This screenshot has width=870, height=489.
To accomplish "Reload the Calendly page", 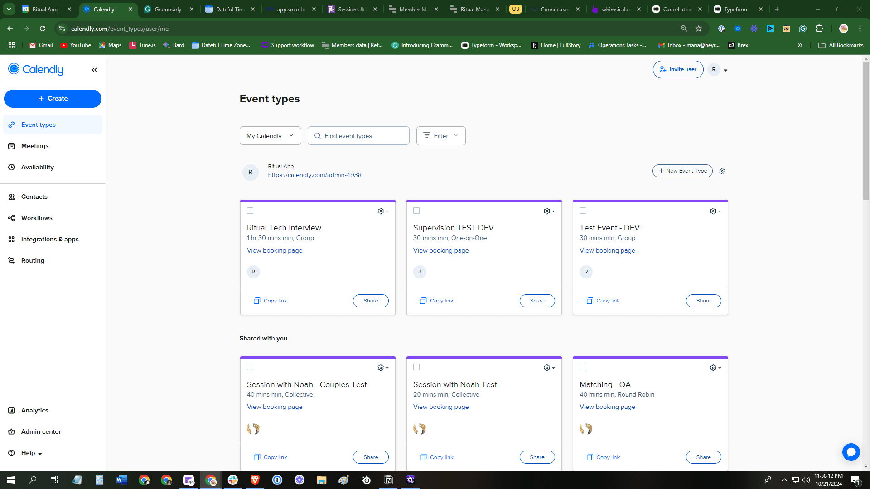I will pos(43,29).
